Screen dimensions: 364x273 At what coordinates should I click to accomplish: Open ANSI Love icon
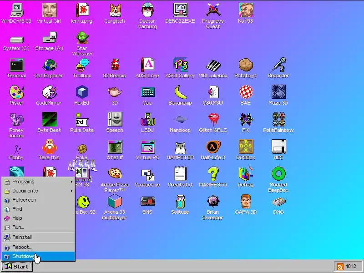[147, 65]
